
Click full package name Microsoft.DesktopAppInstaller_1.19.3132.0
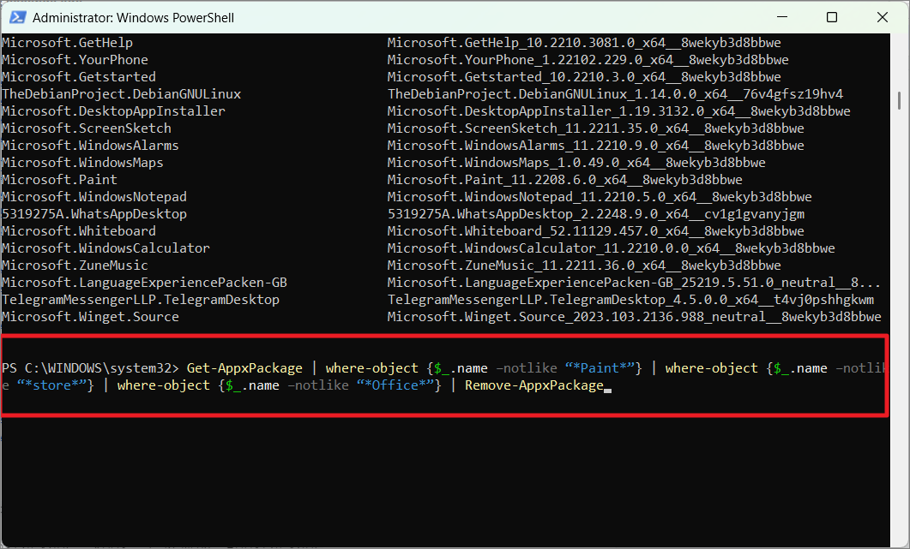618,110
